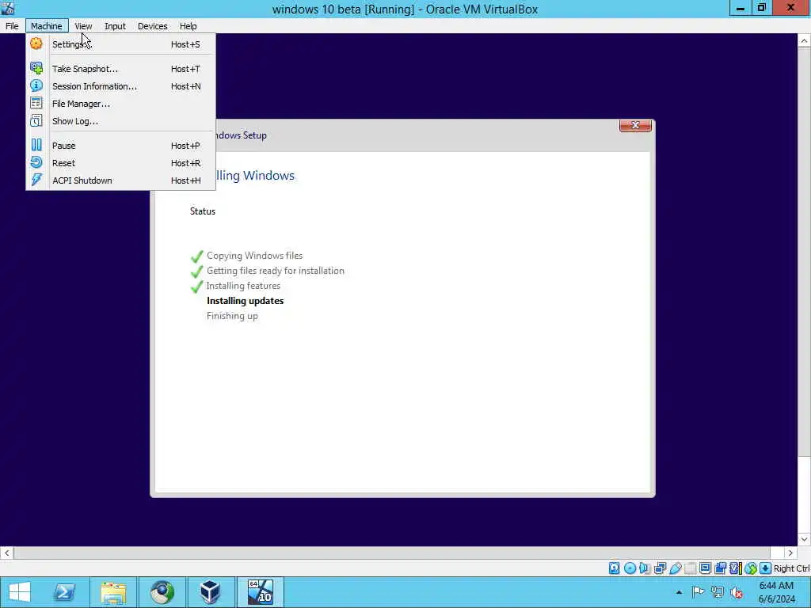Viewport: 811px width, 608px height.
Task: Open the Devices menu
Action: coord(153,26)
